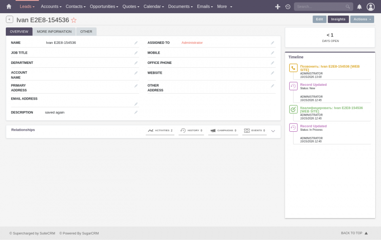Open the Administrator assigned user link
The image size is (381, 240).
tap(192, 43)
